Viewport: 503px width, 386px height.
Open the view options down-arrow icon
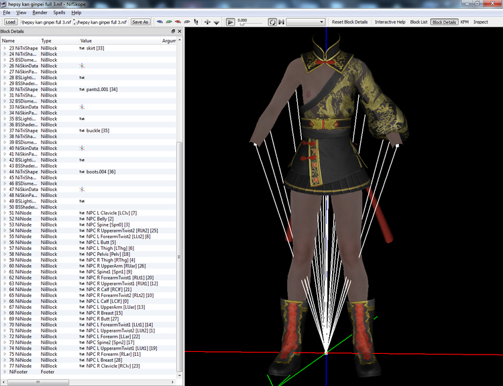tap(217, 22)
